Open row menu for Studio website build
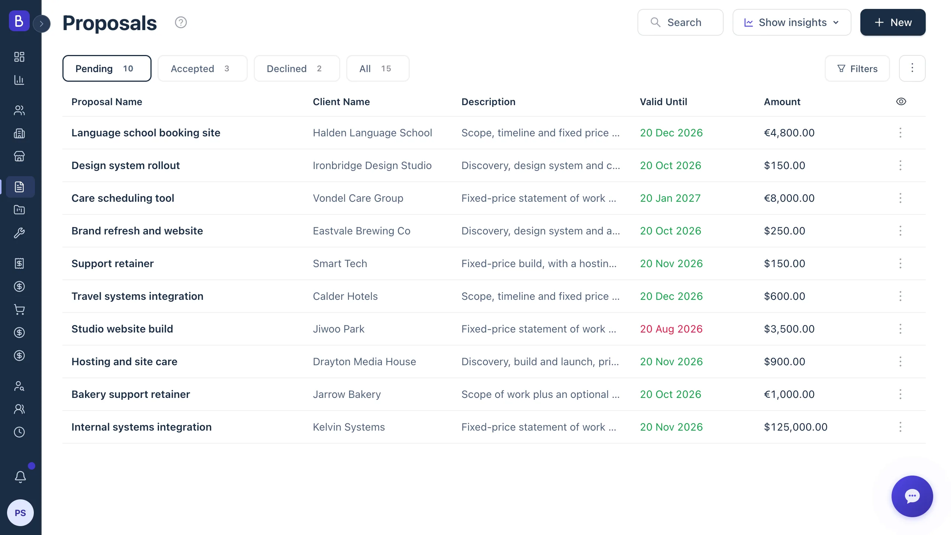Screen dimensions: 951x535 (x=900, y=329)
